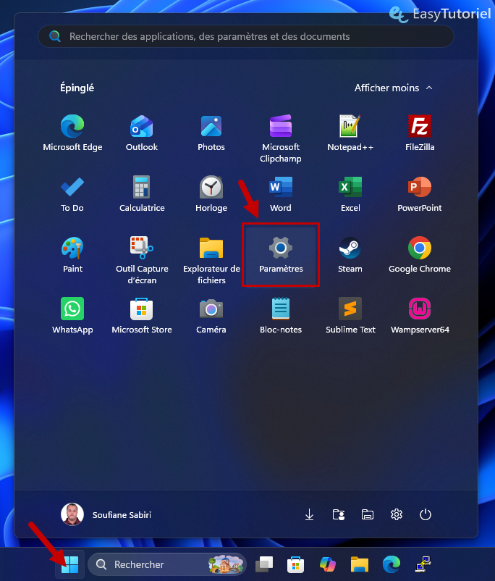Open FileZilla

point(420,133)
